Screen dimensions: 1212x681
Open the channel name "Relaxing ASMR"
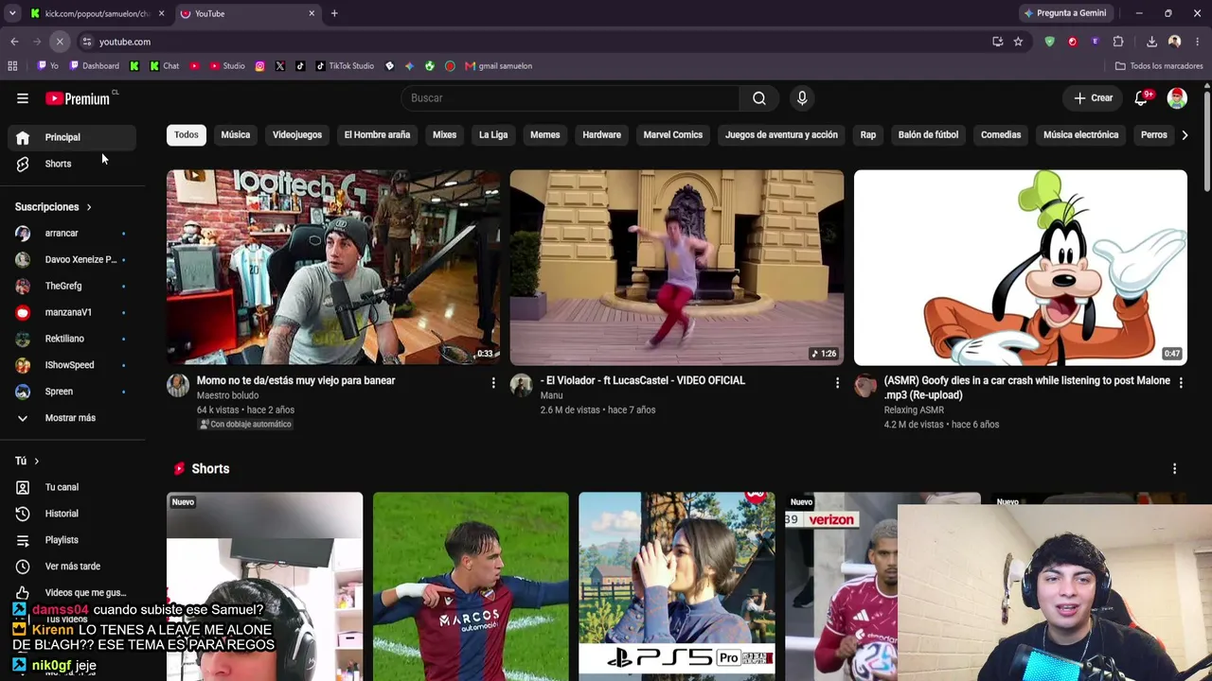[914, 410]
